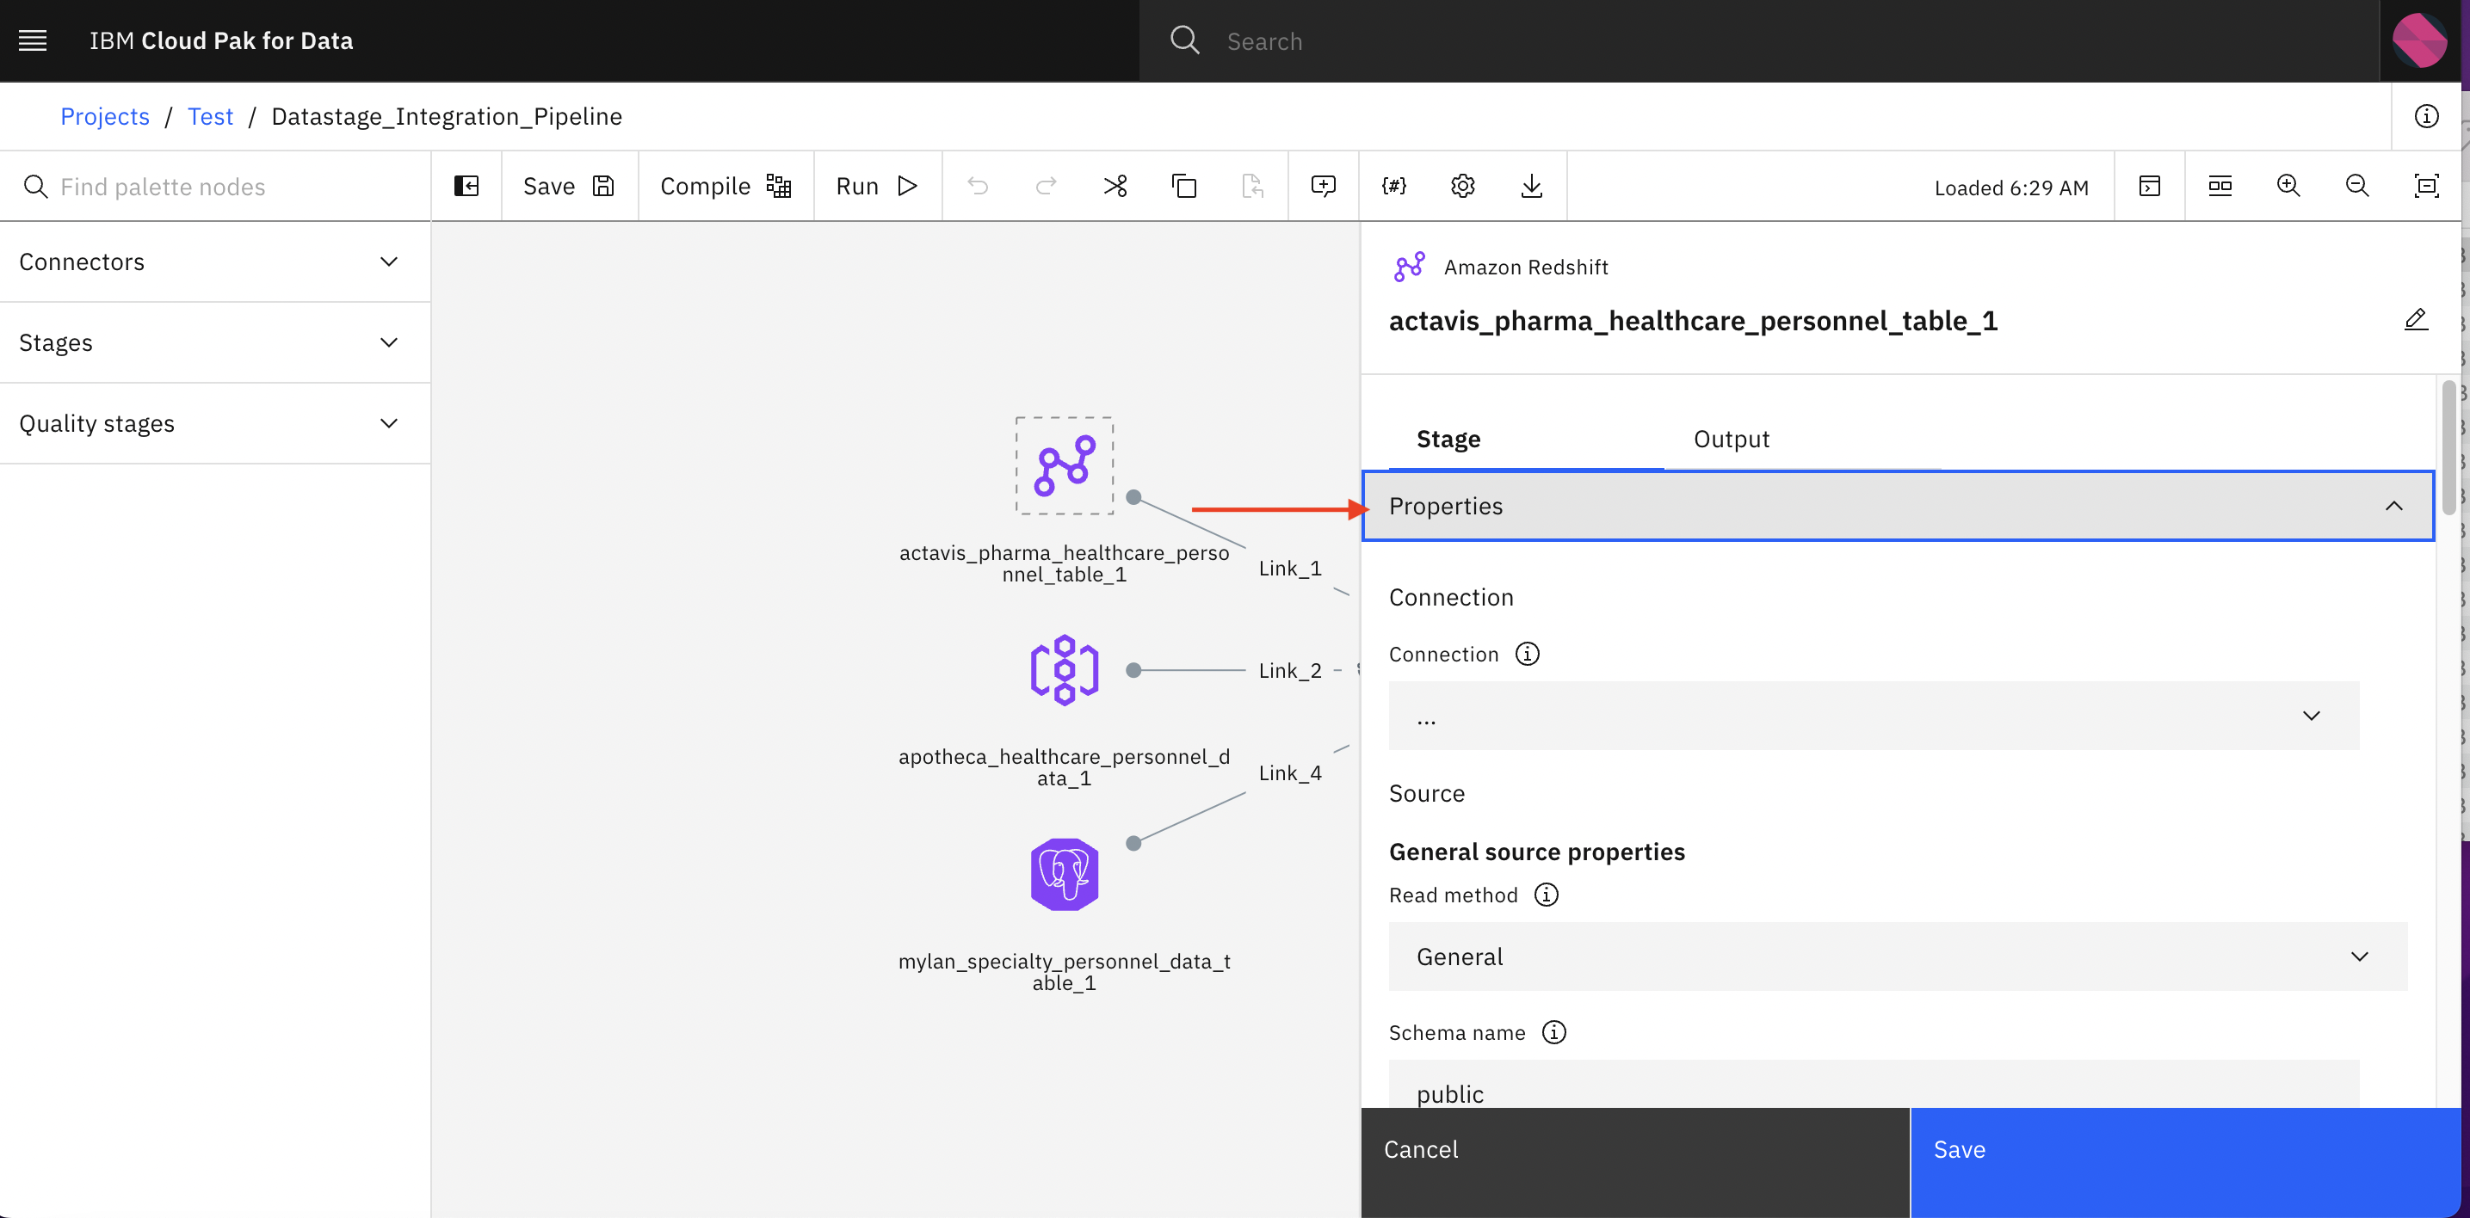Click the Redshift node output port
This screenshot has width=2470, height=1218.
point(1133,496)
